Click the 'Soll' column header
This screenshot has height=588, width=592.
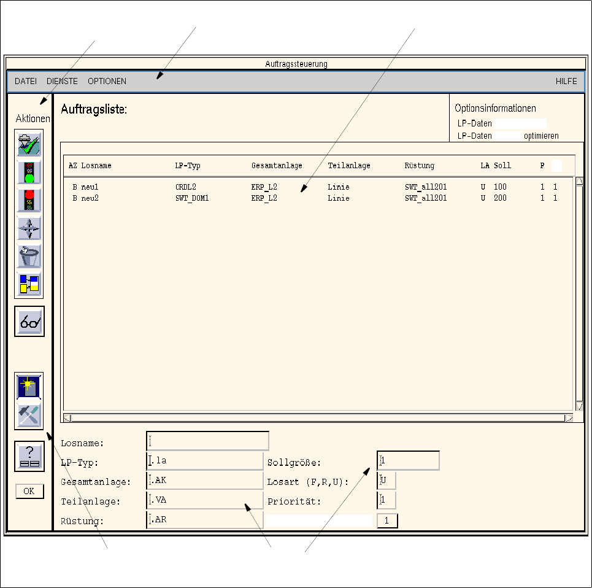pos(502,165)
